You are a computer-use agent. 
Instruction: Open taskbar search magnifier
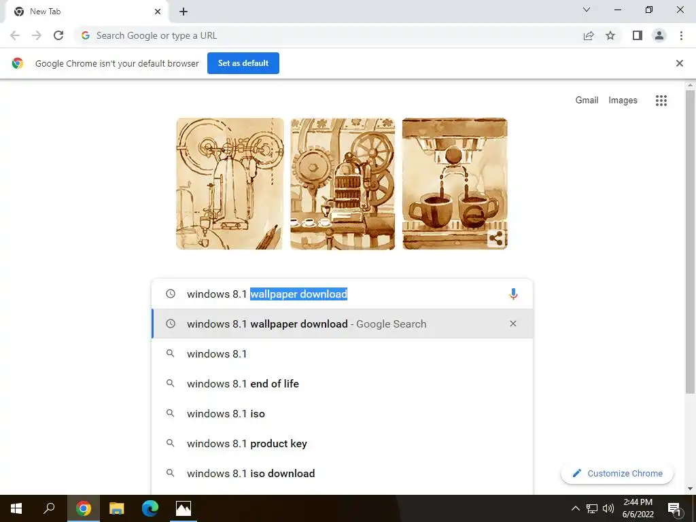(49, 508)
